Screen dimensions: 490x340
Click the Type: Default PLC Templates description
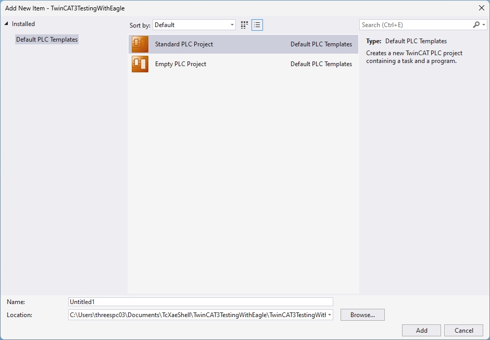pyautogui.click(x=407, y=41)
